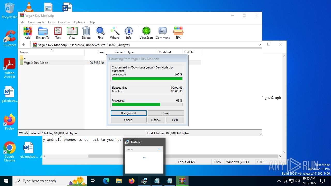Open the galleriesre Word document on desktop
This screenshot has width=331, height=186.
10,94
